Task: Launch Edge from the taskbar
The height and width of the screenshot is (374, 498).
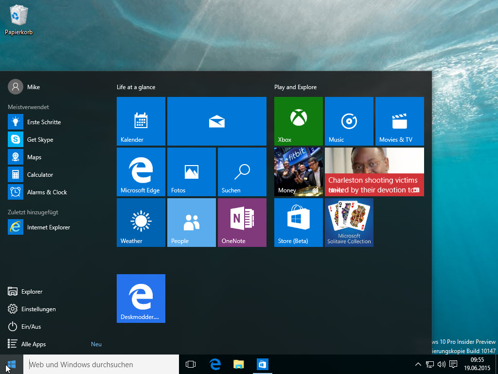Action: point(215,364)
